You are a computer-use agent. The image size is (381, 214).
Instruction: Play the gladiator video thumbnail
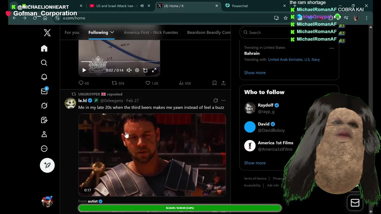(x=152, y=155)
